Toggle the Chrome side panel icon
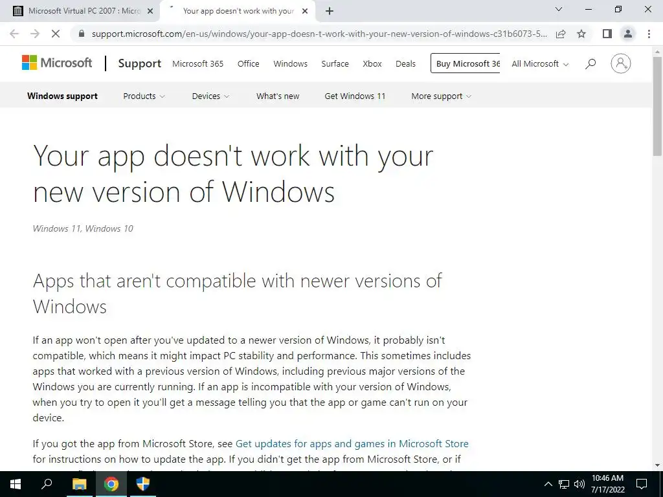 coord(607,34)
